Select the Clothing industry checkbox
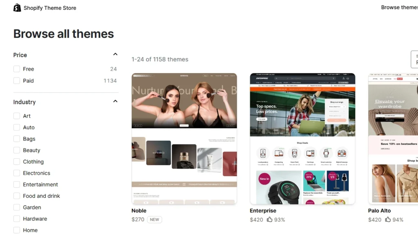The width and height of the screenshot is (418, 235). click(16, 162)
